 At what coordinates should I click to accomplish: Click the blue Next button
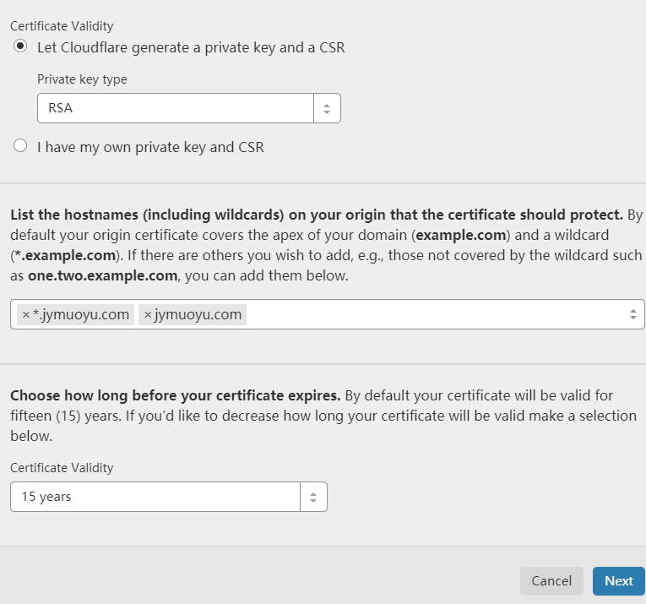click(618, 581)
